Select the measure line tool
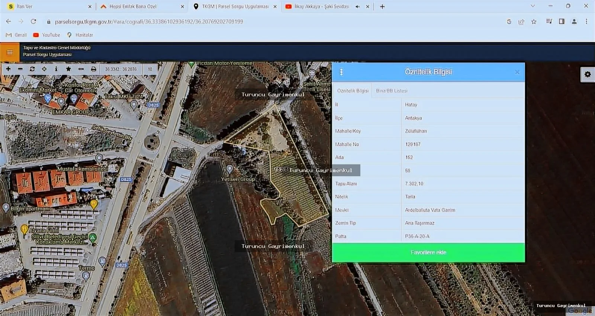The width and height of the screenshot is (595, 316). 81,69
